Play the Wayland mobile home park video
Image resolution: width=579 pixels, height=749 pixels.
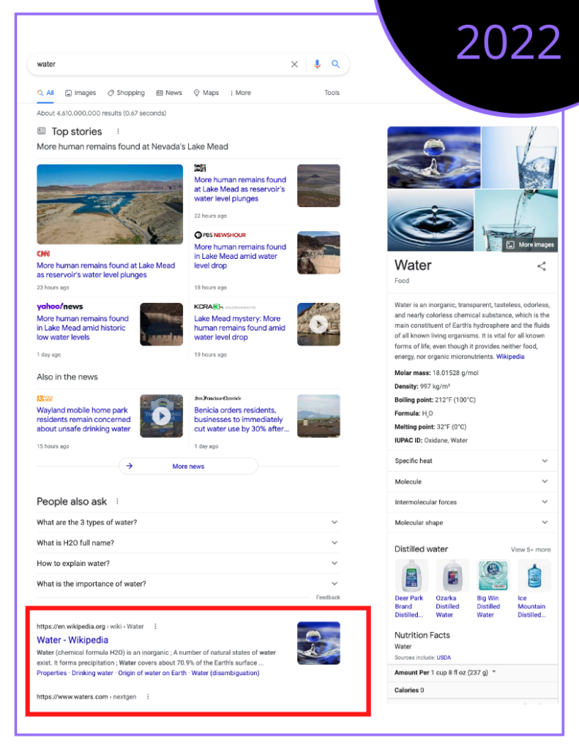coord(162,416)
